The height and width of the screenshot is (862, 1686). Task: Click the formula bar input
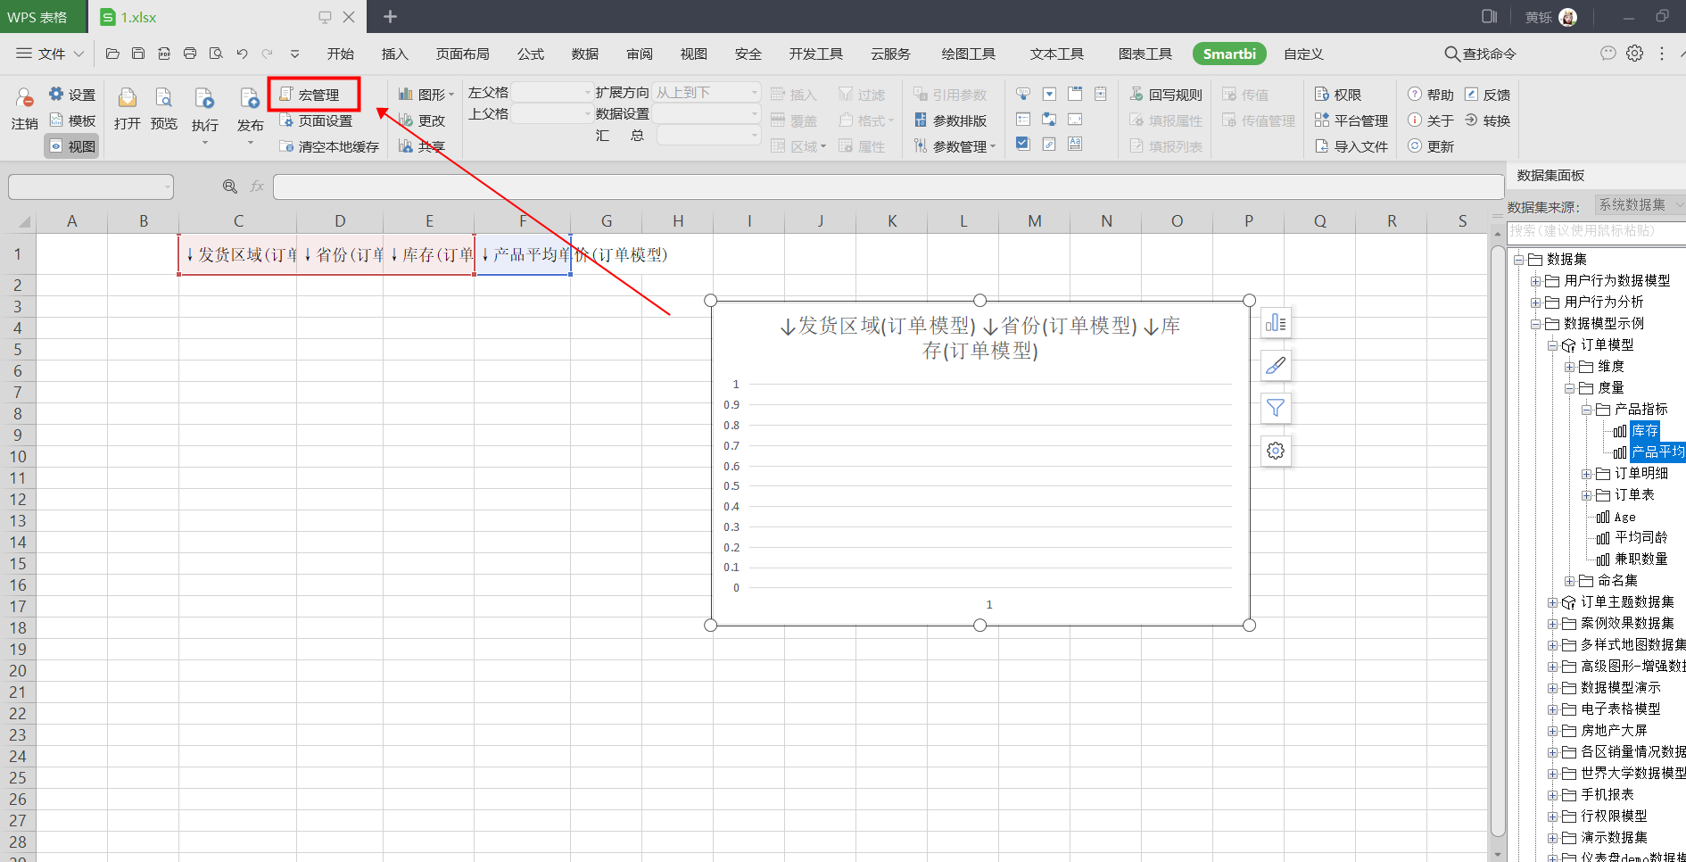[888, 186]
